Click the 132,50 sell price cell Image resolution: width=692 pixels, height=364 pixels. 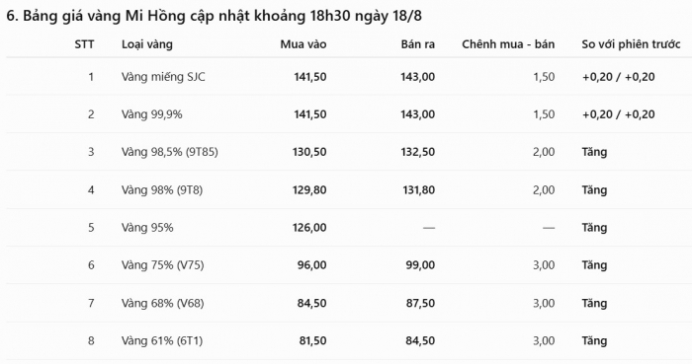point(418,152)
